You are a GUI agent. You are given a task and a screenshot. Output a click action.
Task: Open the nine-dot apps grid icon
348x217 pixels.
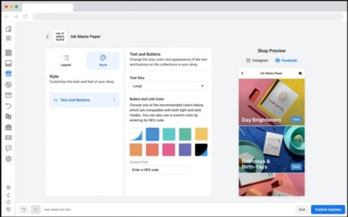(x=8, y=38)
